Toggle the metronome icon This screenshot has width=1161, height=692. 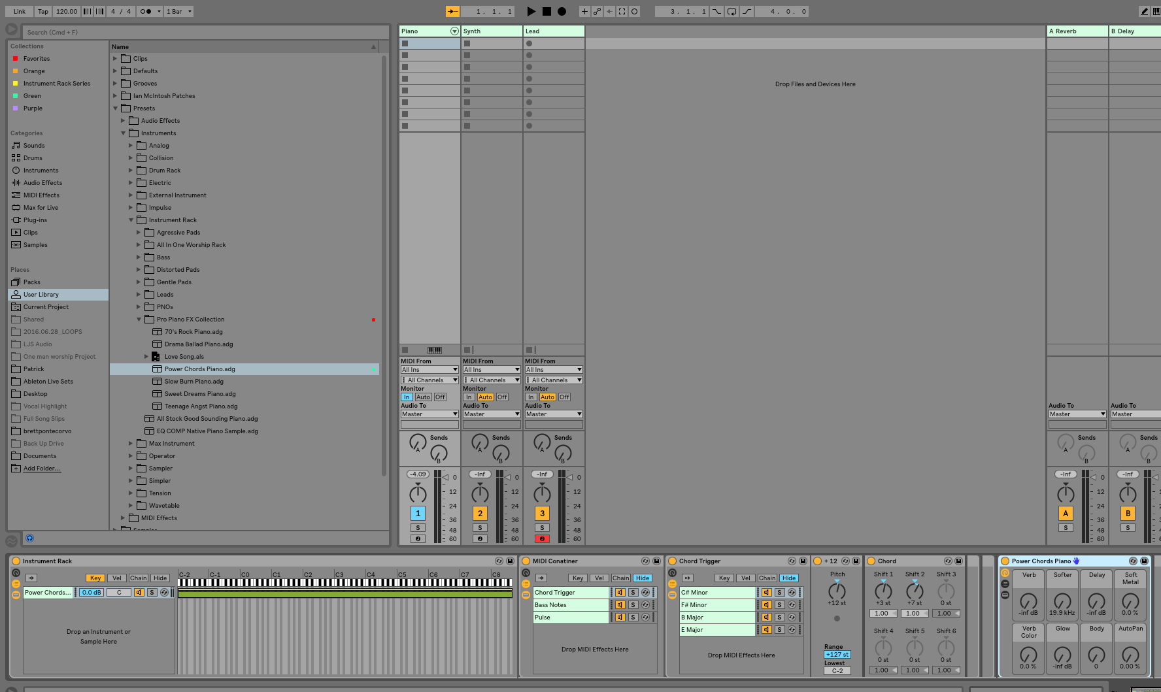146,11
